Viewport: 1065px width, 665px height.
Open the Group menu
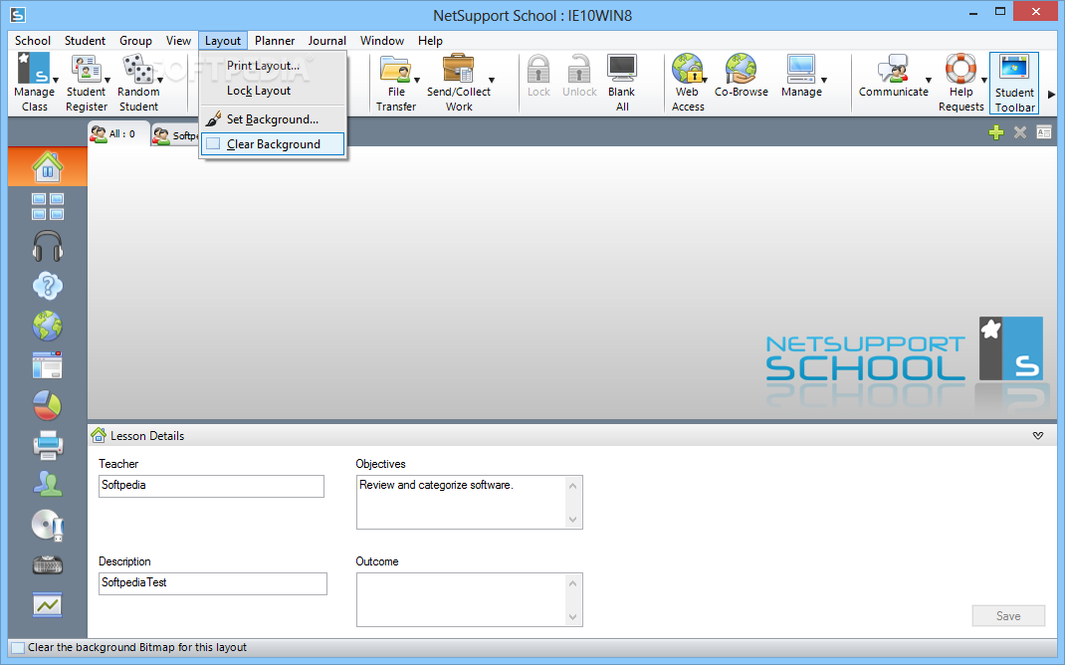[135, 41]
